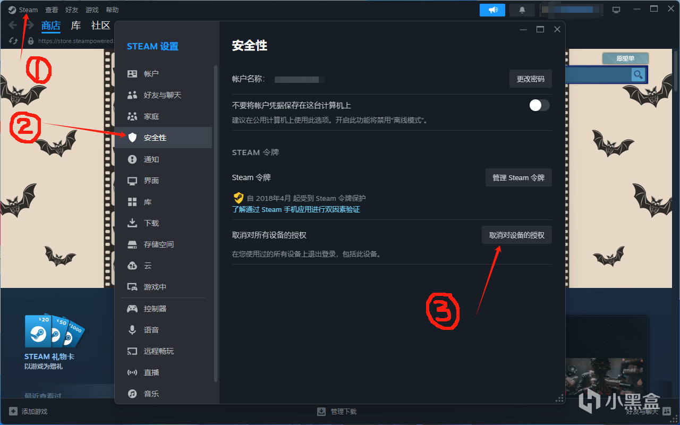Select the 家庭 sidebar icon
Viewport: 680px width, 425px height.
tap(132, 116)
